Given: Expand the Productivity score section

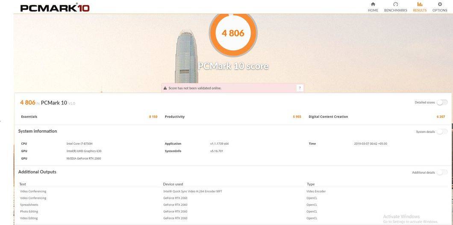Looking at the screenshot, I should tap(233, 117).
